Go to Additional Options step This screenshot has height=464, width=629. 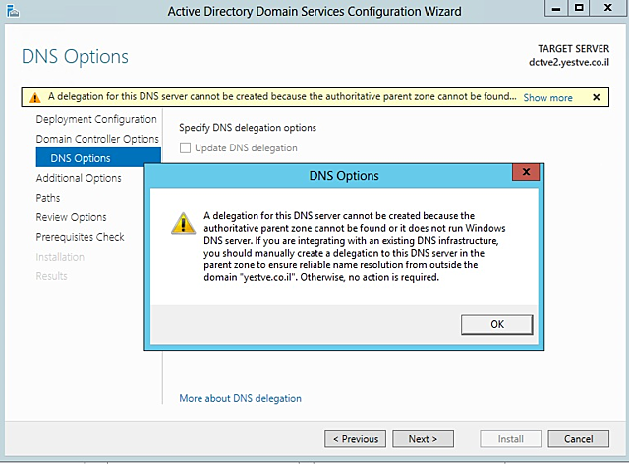pos(79,178)
